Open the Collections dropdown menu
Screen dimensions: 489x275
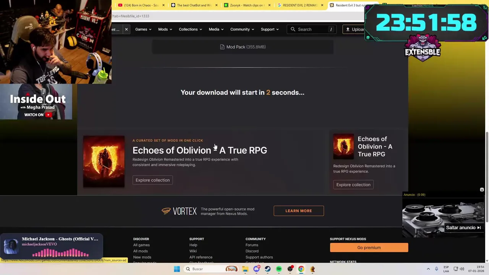(x=190, y=29)
